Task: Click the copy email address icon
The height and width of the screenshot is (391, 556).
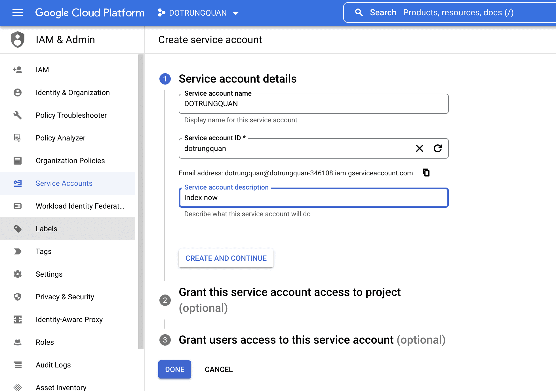Action: (426, 173)
